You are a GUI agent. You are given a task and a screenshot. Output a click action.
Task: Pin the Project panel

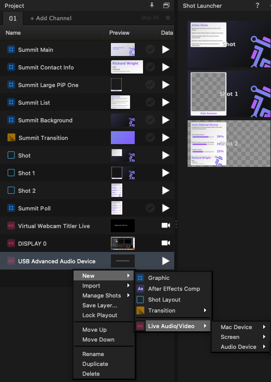[x=152, y=5]
